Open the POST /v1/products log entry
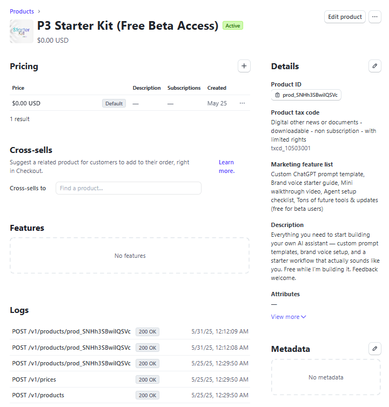Screen dimensions: 389x407 pos(38,395)
